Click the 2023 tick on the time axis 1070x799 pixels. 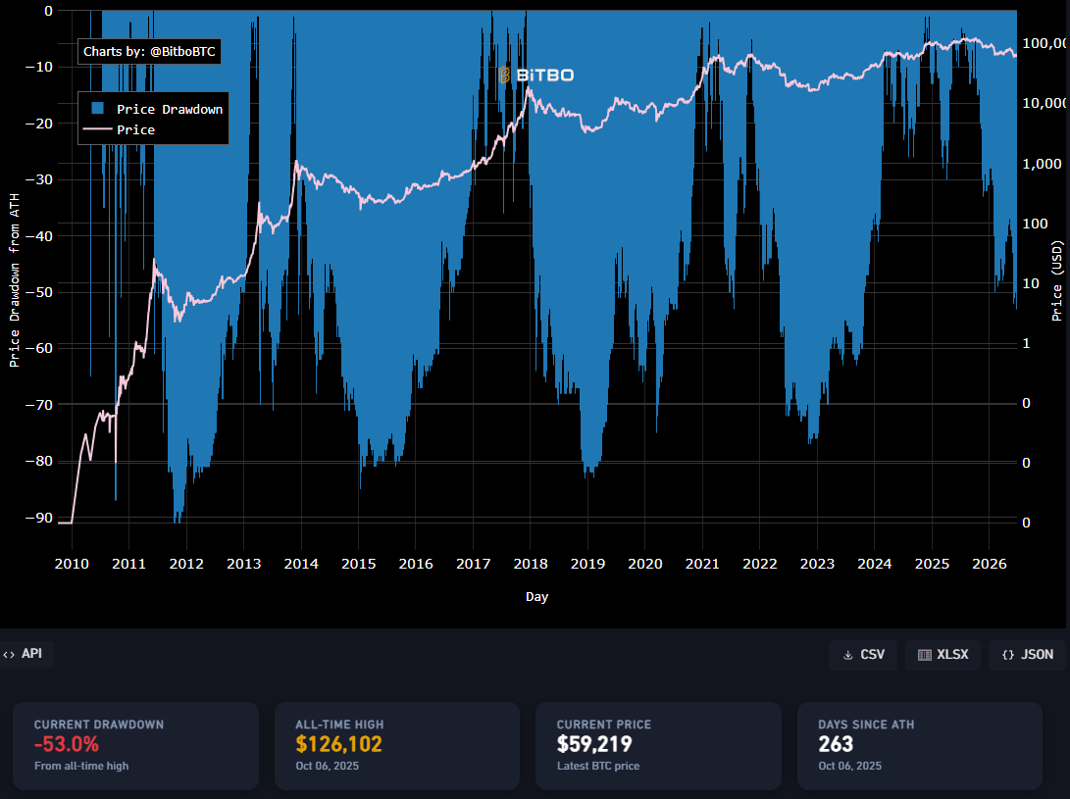(x=817, y=564)
